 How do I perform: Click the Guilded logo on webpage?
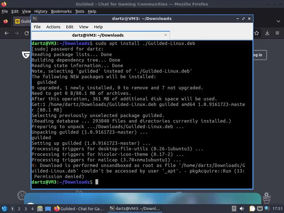[26, 55]
